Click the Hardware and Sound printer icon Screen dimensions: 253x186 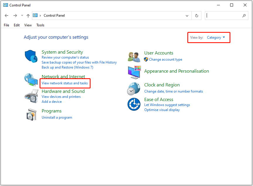coord(31,96)
